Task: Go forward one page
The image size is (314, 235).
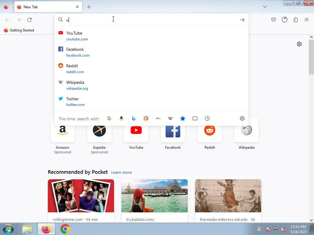Action: [18, 20]
